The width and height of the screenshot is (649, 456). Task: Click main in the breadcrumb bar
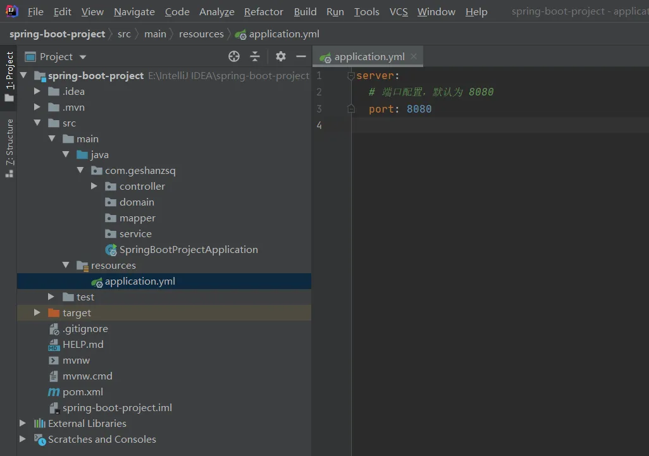coord(155,34)
